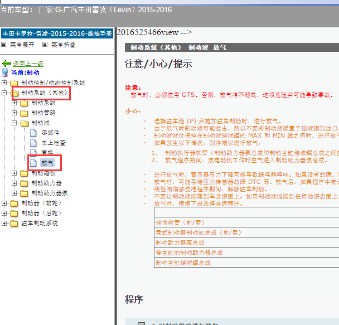339x325 pixels.
Task: Select the 驻车制动系统 folder label
Action: pos(40,223)
